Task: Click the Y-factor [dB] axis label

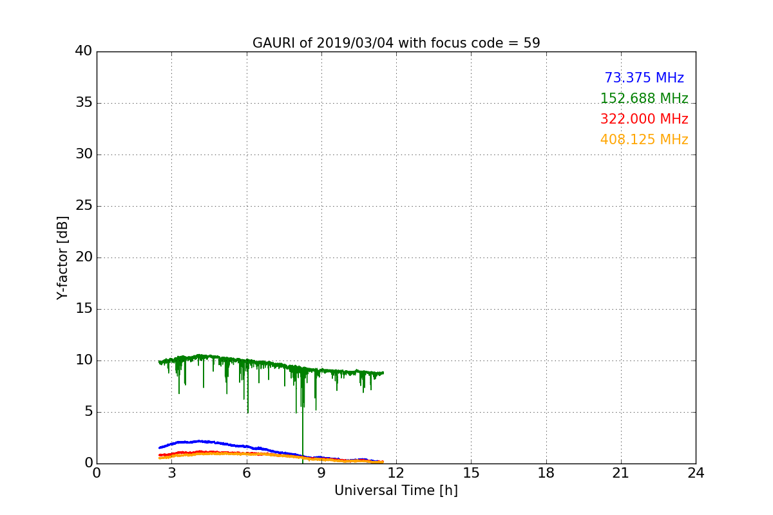Action: coord(62,257)
